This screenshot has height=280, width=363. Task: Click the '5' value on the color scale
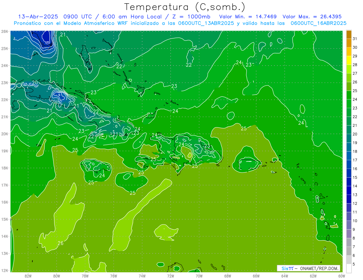354,264
